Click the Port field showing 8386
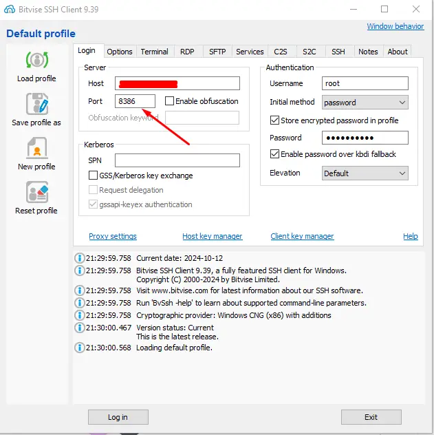The image size is (434, 435). pos(135,101)
